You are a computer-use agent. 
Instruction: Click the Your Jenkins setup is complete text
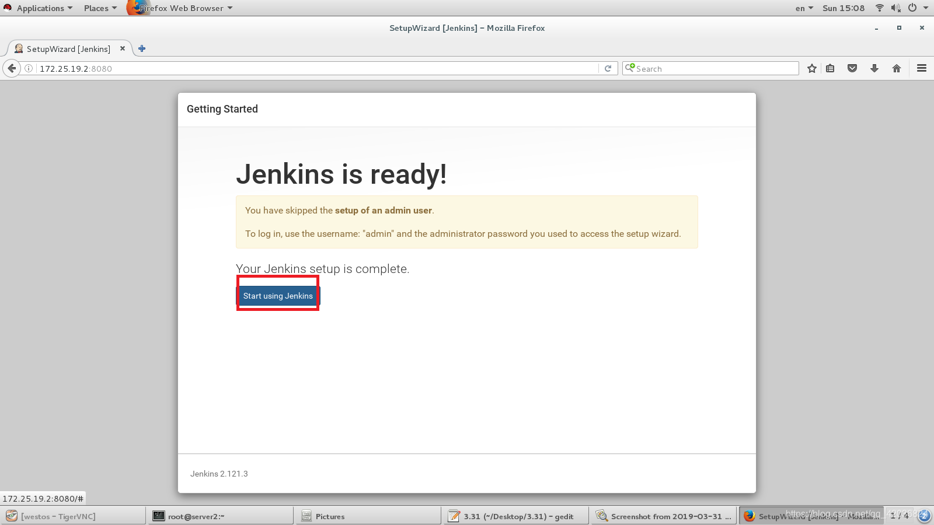(323, 269)
